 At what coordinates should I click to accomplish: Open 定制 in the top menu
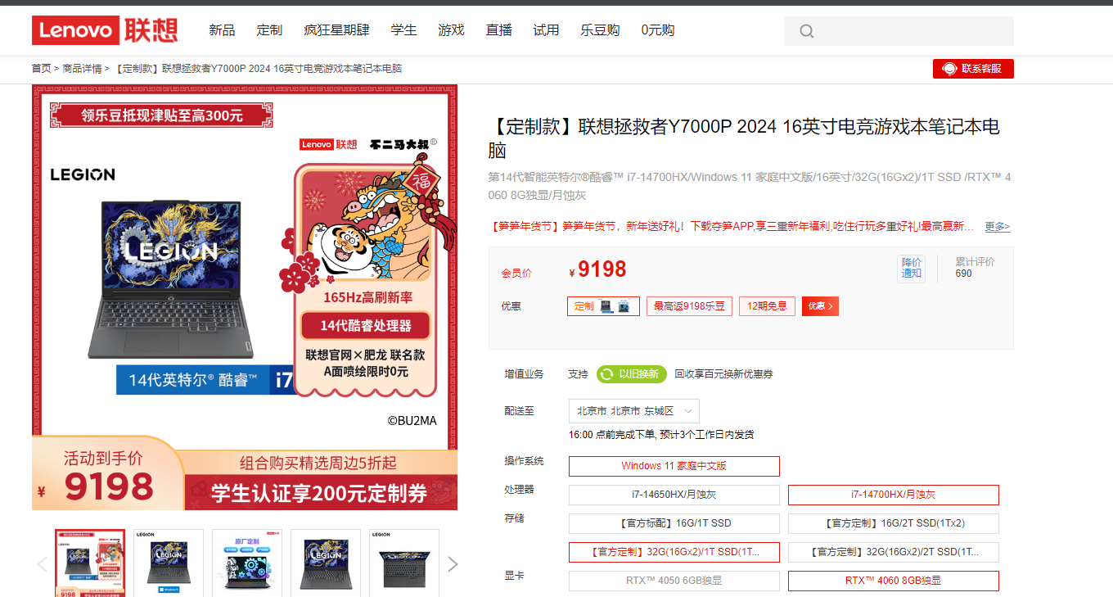(269, 30)
